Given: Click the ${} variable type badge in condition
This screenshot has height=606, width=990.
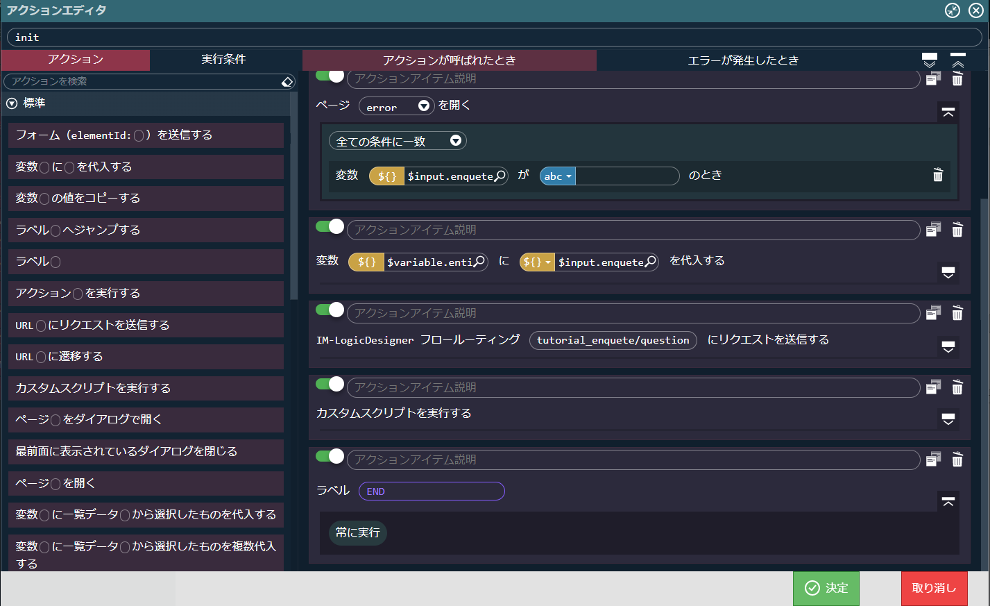Looking at the screenshot, I should (386, 176).
